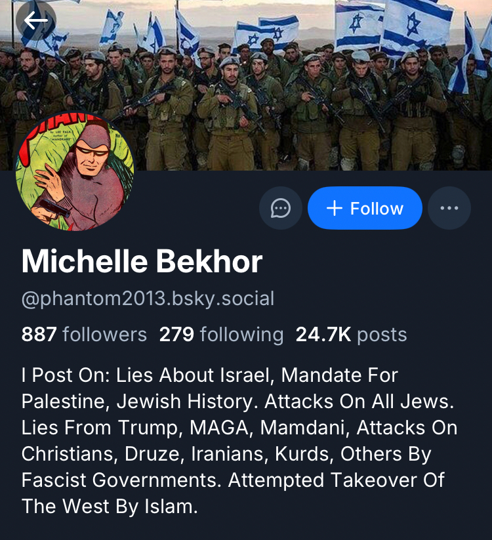492x540 pixels.
Task: Tap the 24.7K posts count
Action: coord(351,335)
